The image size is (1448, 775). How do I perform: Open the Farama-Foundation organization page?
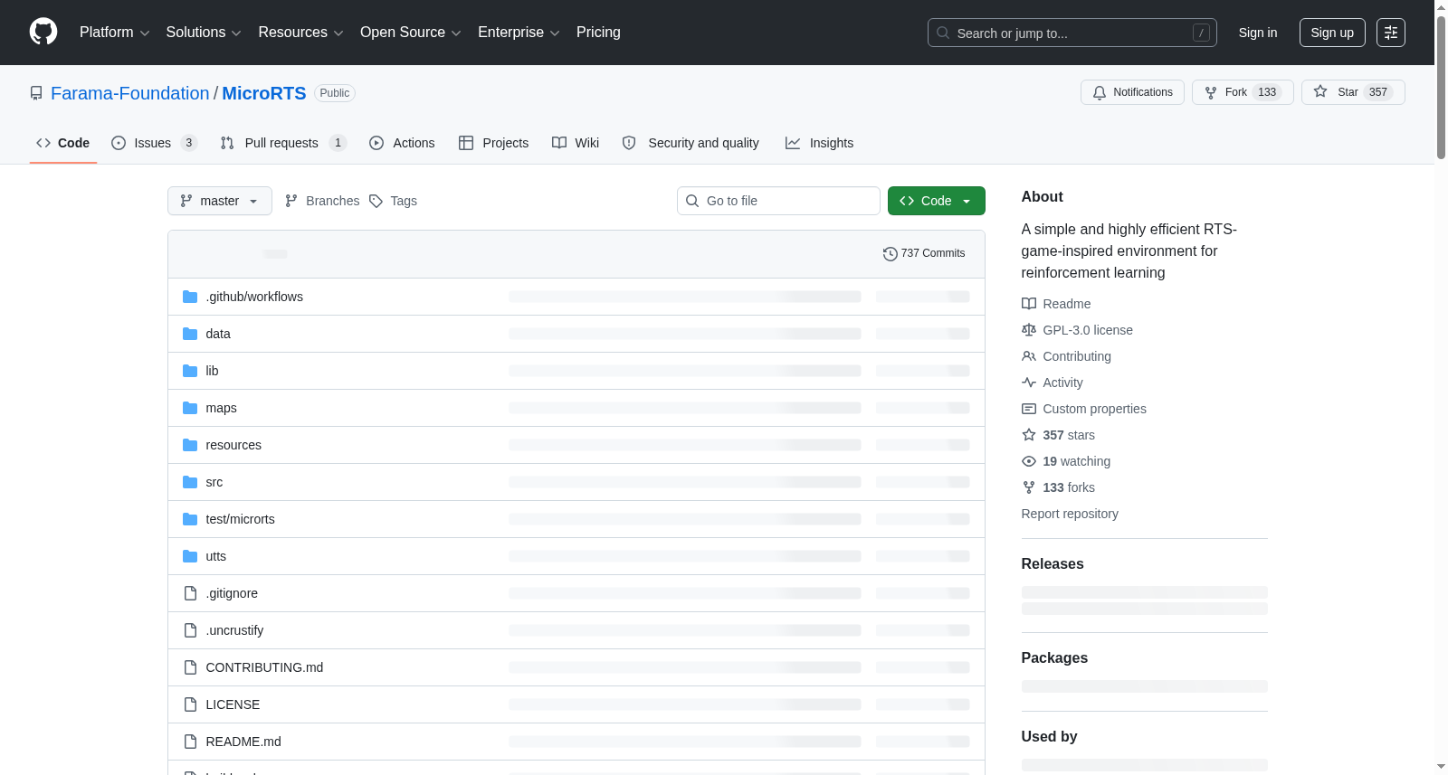click(130, 93)
